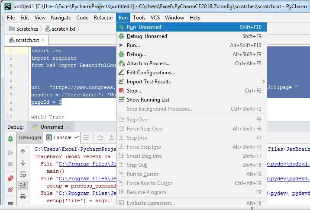Click the Print console icon
This screenshot has width=310, height=210.
[x=23, y=197]
